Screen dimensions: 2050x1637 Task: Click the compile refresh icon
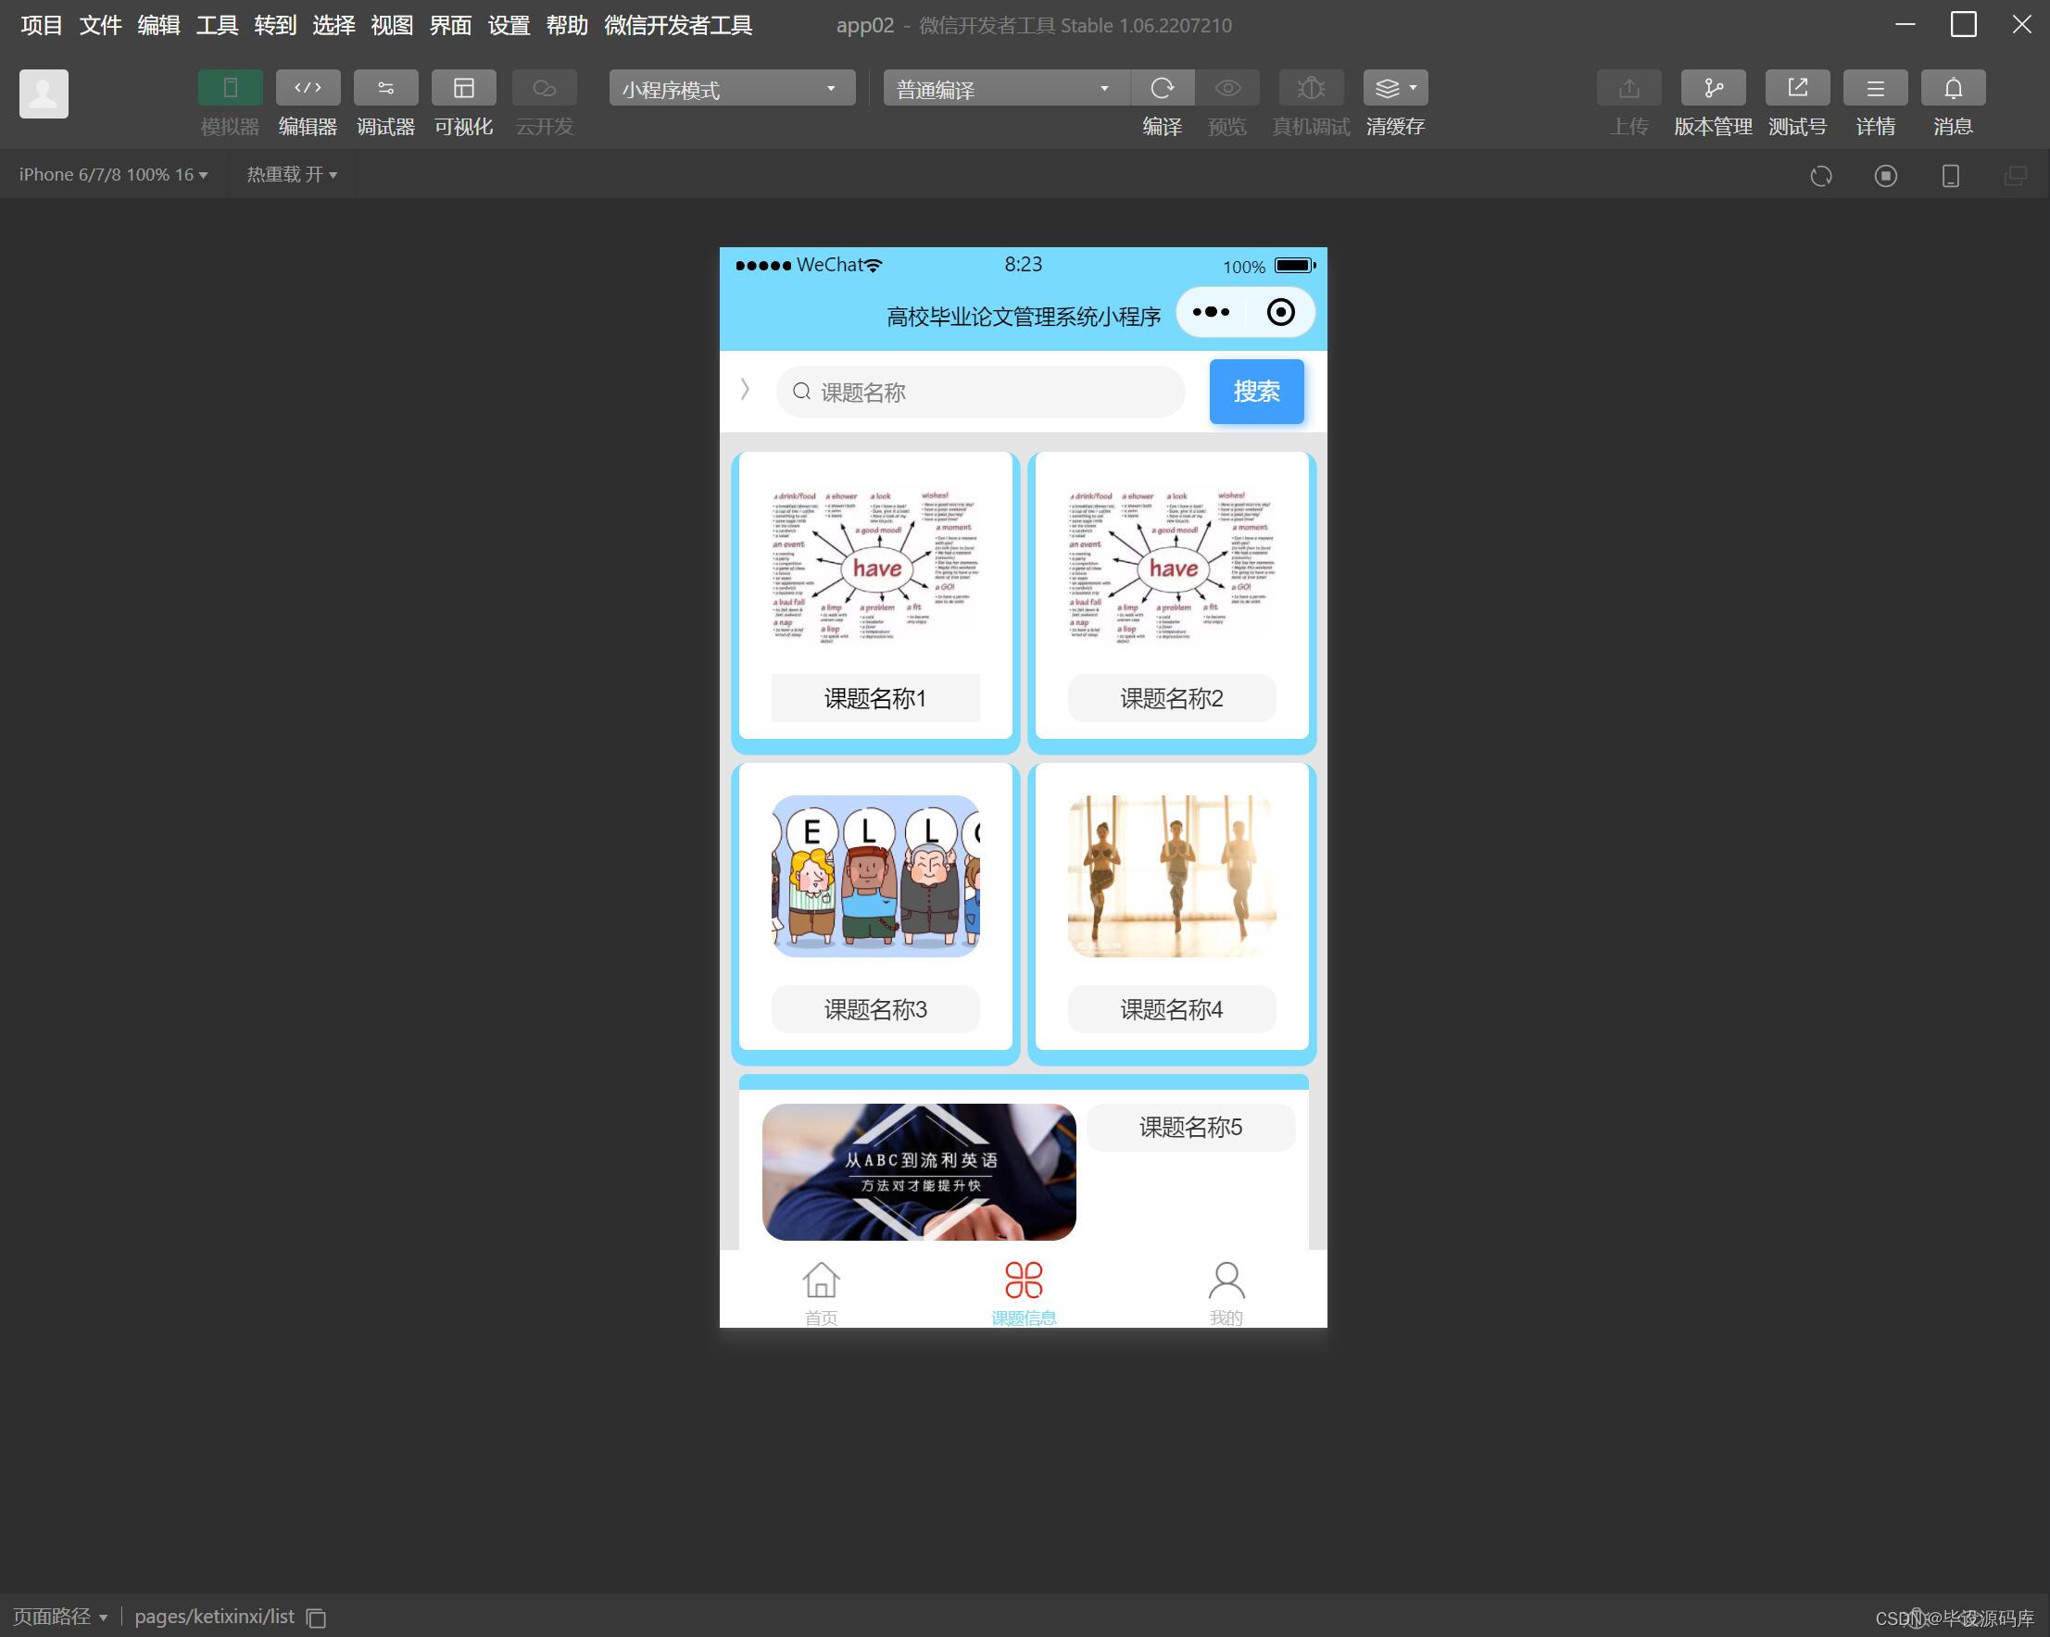pos(1161,88)
